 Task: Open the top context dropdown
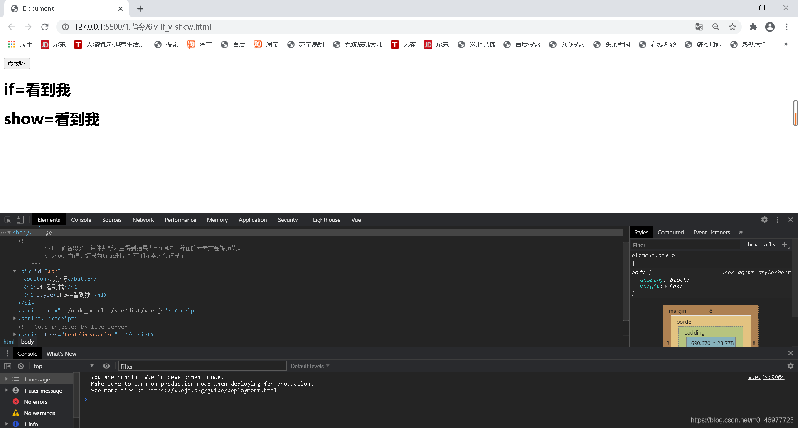pyautogui.click(x=63, y=366)
